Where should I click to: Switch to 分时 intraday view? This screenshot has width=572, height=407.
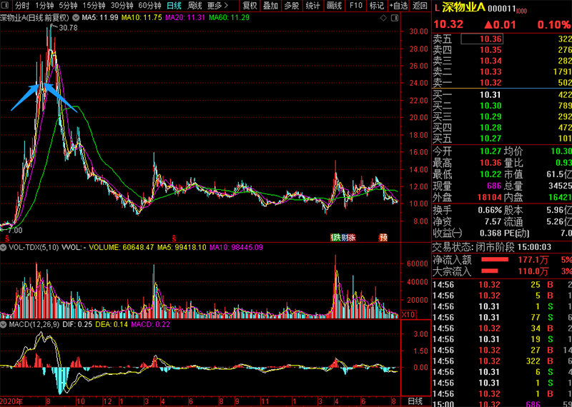[x=22, y=6]
